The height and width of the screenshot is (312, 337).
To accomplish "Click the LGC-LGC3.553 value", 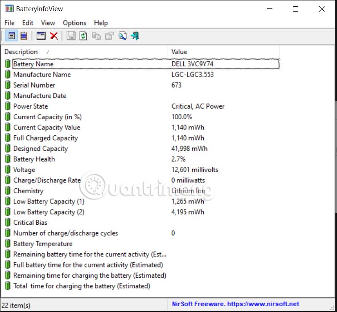I will pyautogui.click(x=193, y=74).
